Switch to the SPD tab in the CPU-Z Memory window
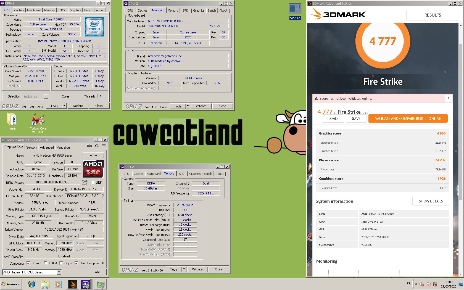 (x=181, y=174)
